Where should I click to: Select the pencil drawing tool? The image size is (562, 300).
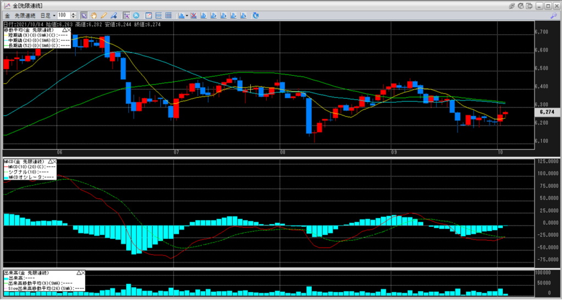pos(103,15)
